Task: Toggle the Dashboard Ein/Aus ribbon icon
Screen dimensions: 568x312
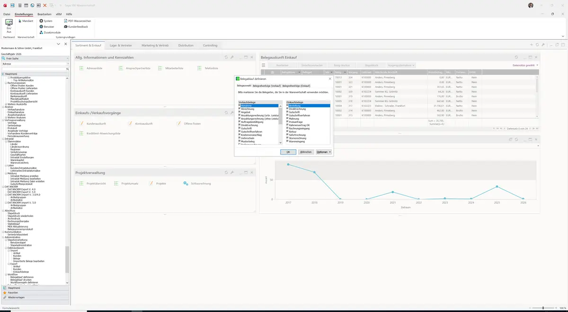Action: click(x=9, y=26)
